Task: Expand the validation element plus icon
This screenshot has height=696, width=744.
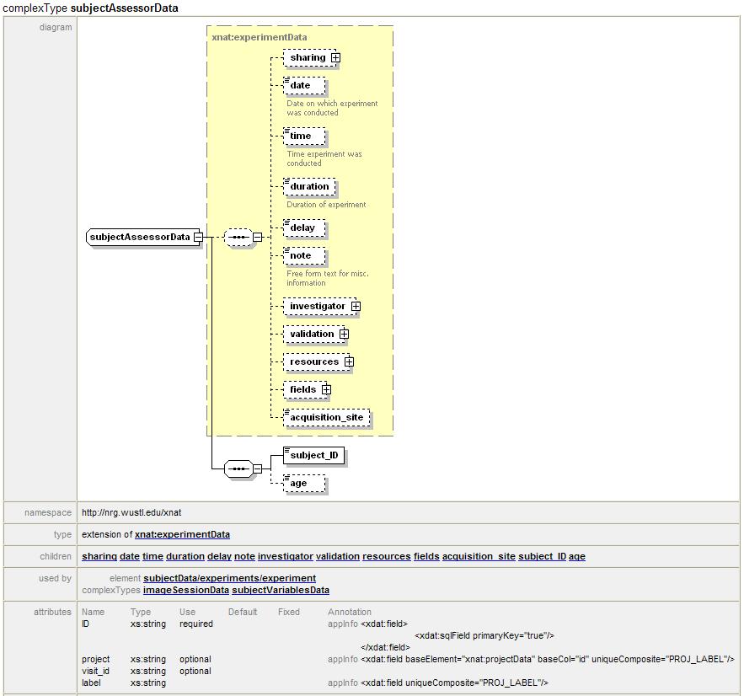Action: (x=344, y=335)
